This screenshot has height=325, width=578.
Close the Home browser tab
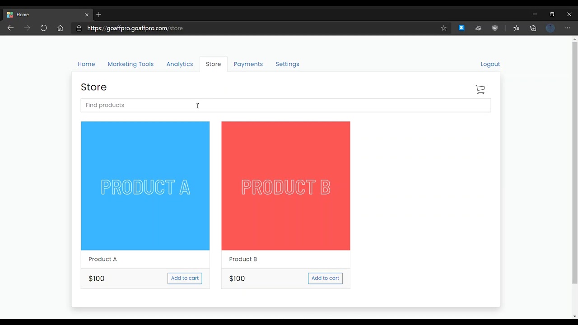tap(87, 14)
